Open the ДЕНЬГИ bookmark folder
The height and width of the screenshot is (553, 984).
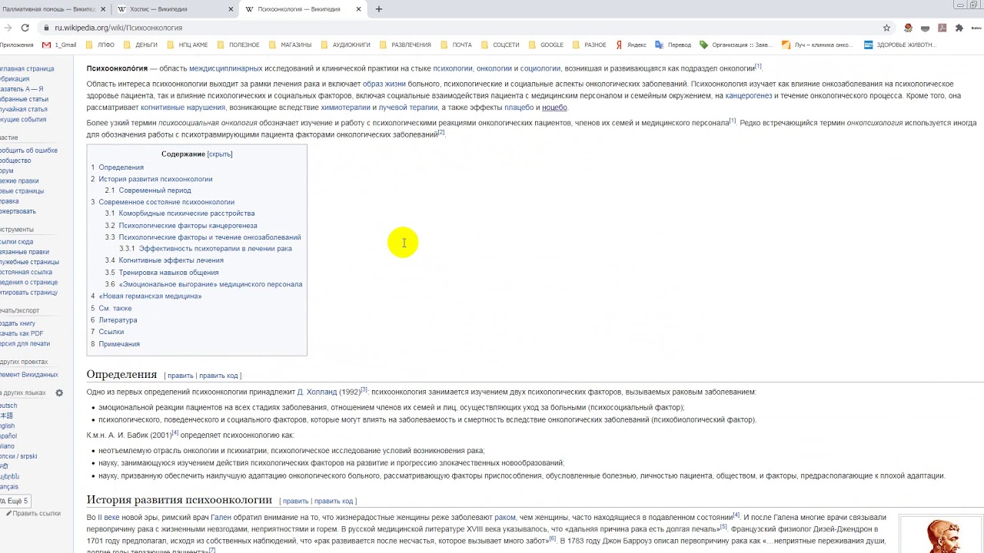[x=140, y=45]
